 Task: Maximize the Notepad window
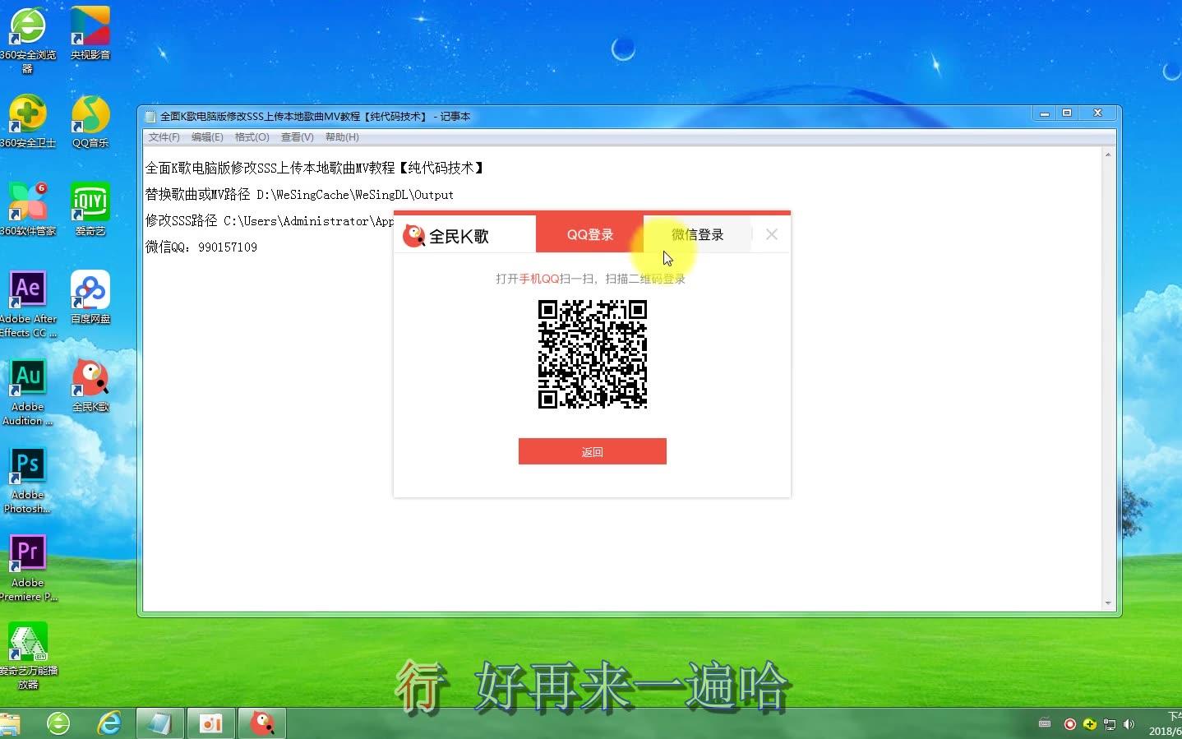pyautogui.click(x=1067, y=113)
